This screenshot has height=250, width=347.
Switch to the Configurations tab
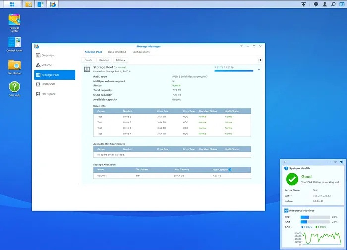tap(141, 52)
